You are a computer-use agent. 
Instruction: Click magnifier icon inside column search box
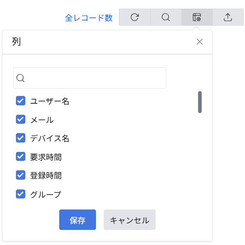point(21,78)
